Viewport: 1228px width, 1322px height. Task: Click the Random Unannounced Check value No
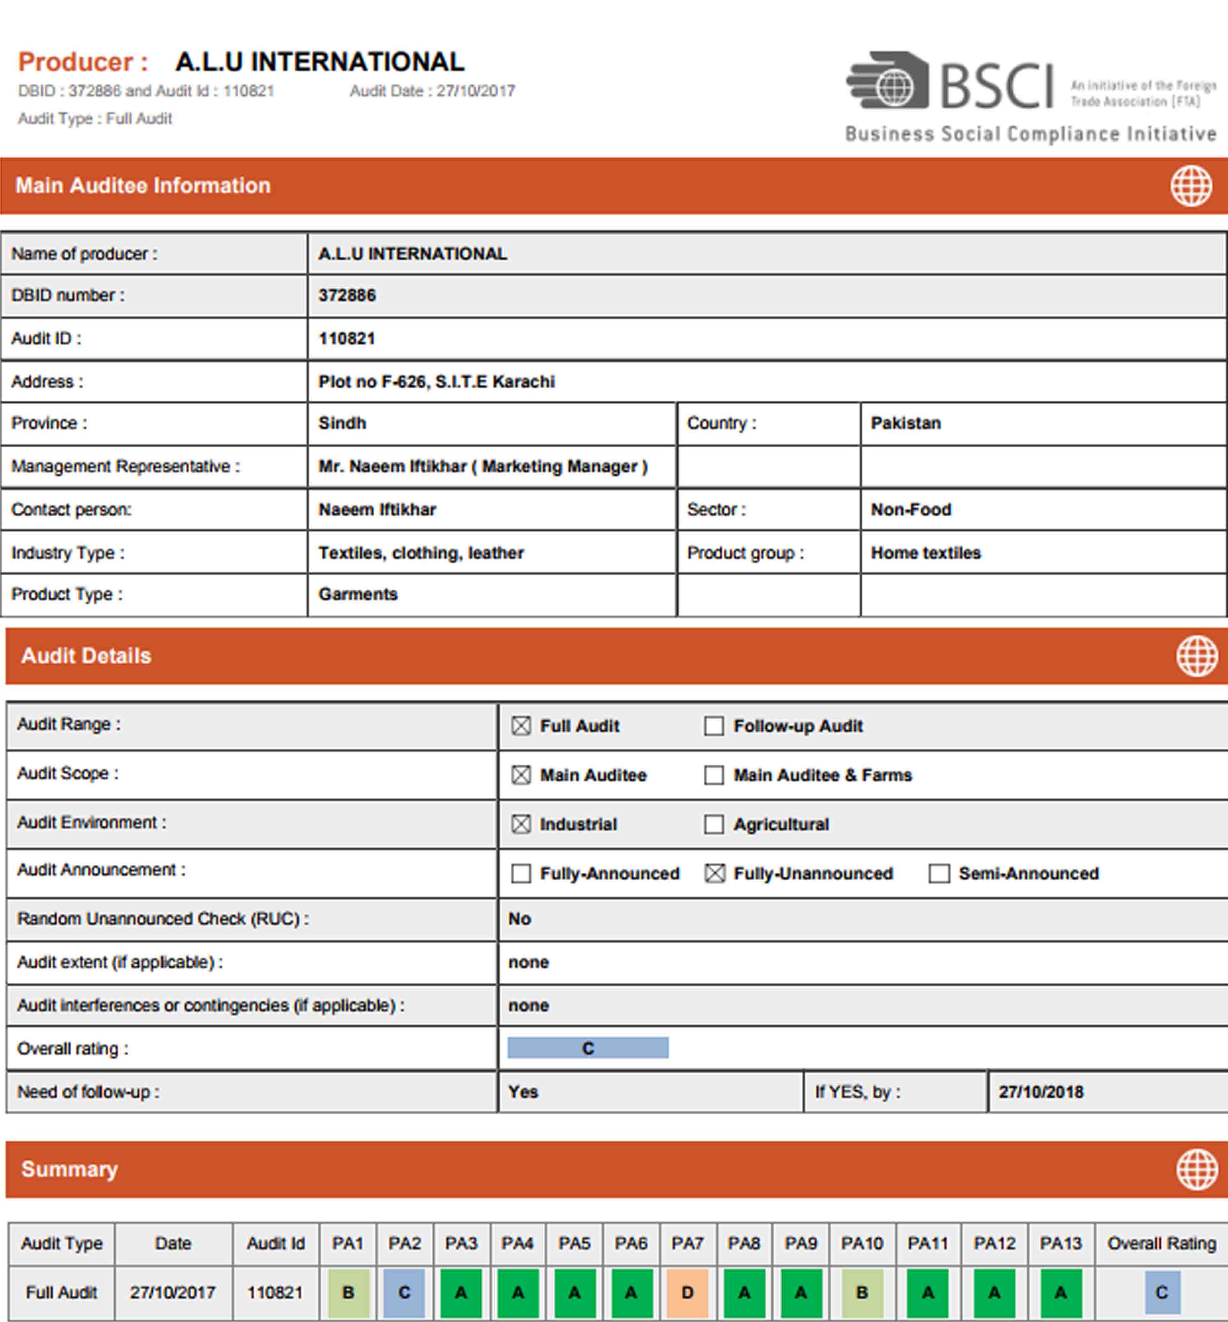click(520, 919)
